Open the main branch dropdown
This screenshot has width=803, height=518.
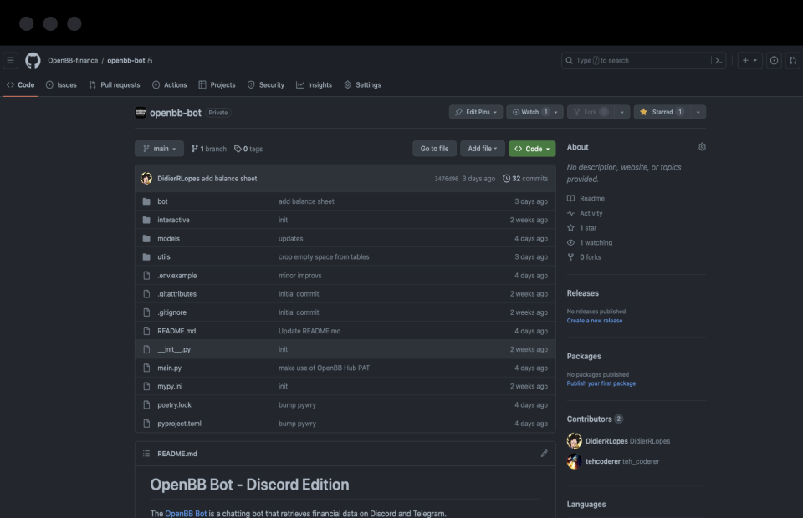159,148
